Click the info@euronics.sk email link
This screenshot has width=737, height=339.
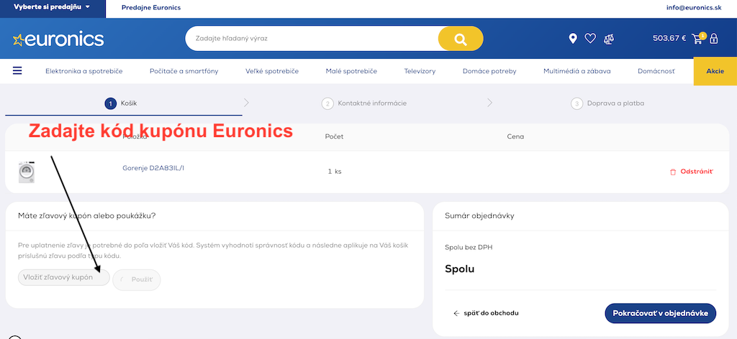[694, 7]
